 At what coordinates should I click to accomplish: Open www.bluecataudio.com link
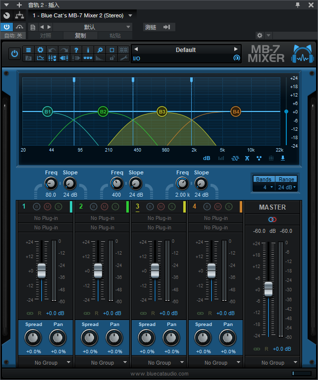(159, 374)
